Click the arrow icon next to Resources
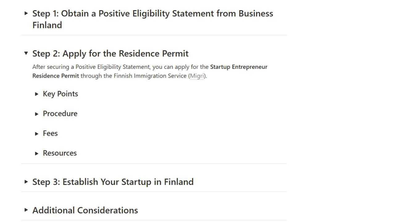The width and height of the screenshot is (395, 222). (36, 153)
